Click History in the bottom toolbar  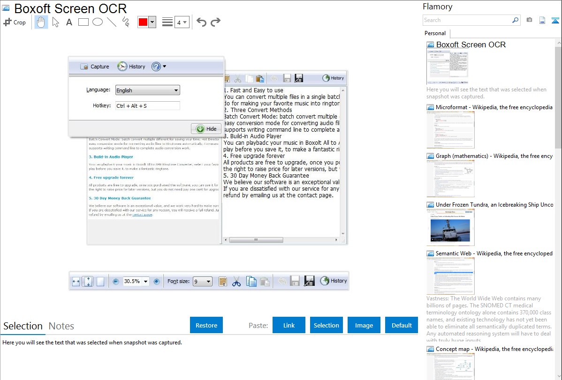click(x=334, y=281)
